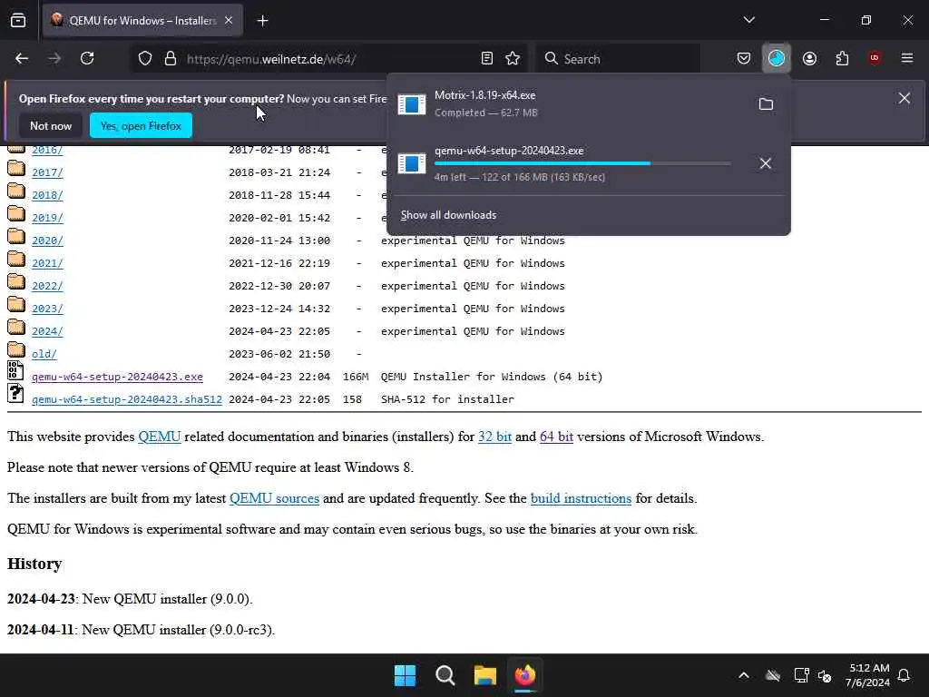View site security via padlock icon
Screen dimensions: 929x697
171,59
